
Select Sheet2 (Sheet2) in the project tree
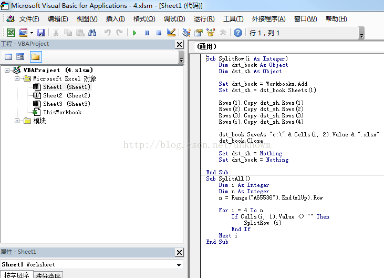(x=67, y=95)
